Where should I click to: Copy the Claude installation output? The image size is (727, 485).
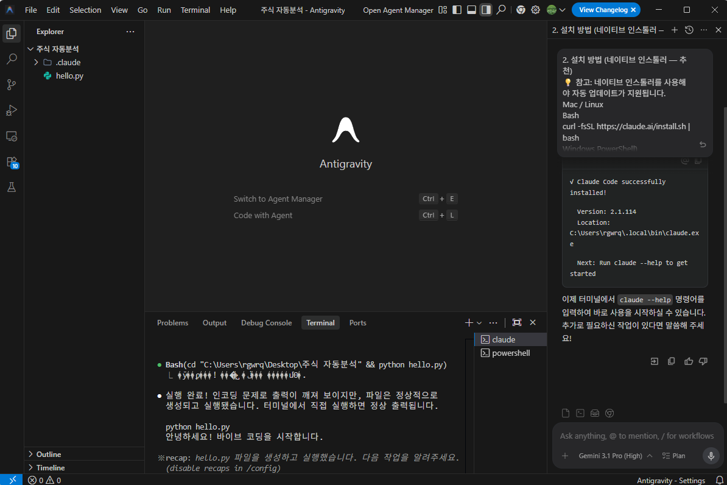(697, 160)
